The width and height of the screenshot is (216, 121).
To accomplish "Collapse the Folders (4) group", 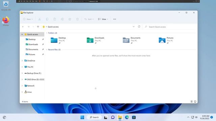I will point(47,33).
